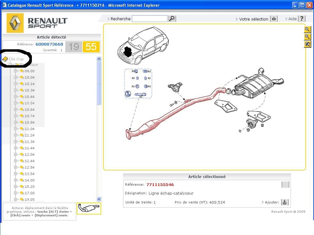Click the red reference 7711155546
This screenshot has height=235, width=314.
coord(160,185)
